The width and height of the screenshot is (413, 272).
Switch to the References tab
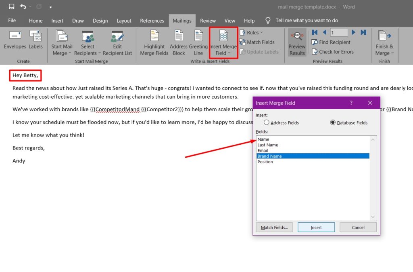click(x=152, y=21)
